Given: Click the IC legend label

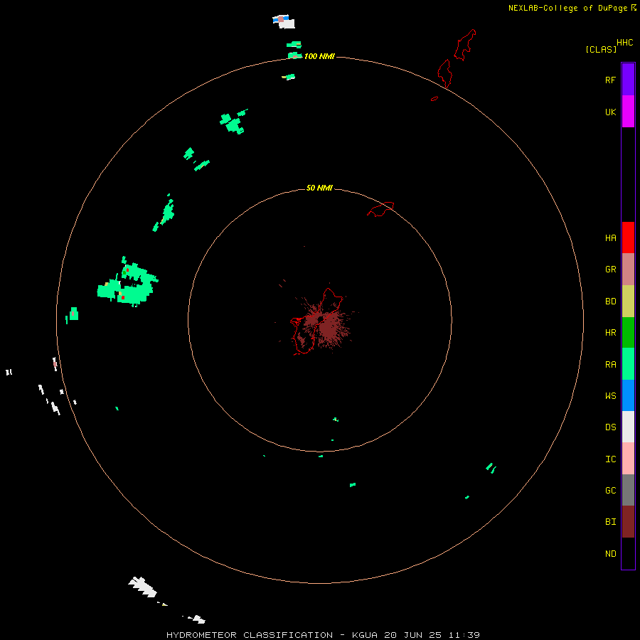Looking at the screenshot, I should (610, 459).
